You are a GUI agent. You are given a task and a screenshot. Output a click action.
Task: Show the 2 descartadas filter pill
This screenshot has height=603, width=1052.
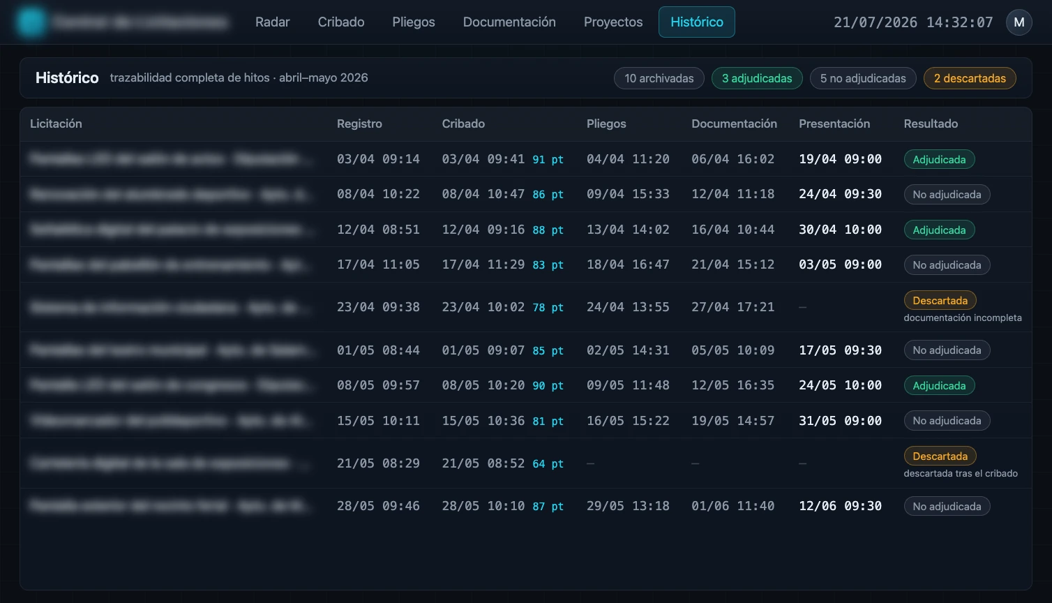click(970, 78)
